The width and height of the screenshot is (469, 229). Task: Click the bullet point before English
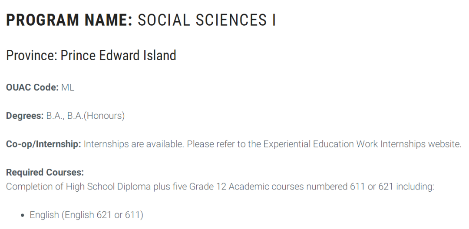23,215
